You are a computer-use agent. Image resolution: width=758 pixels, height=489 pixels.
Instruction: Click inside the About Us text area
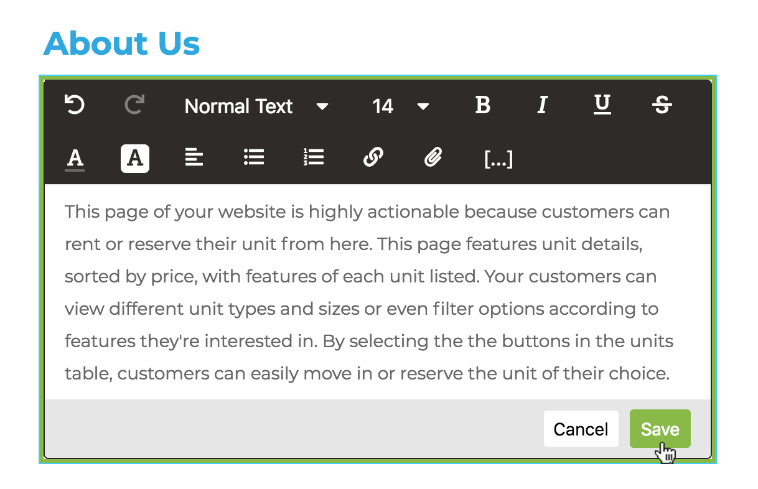[x=373, y=292]
